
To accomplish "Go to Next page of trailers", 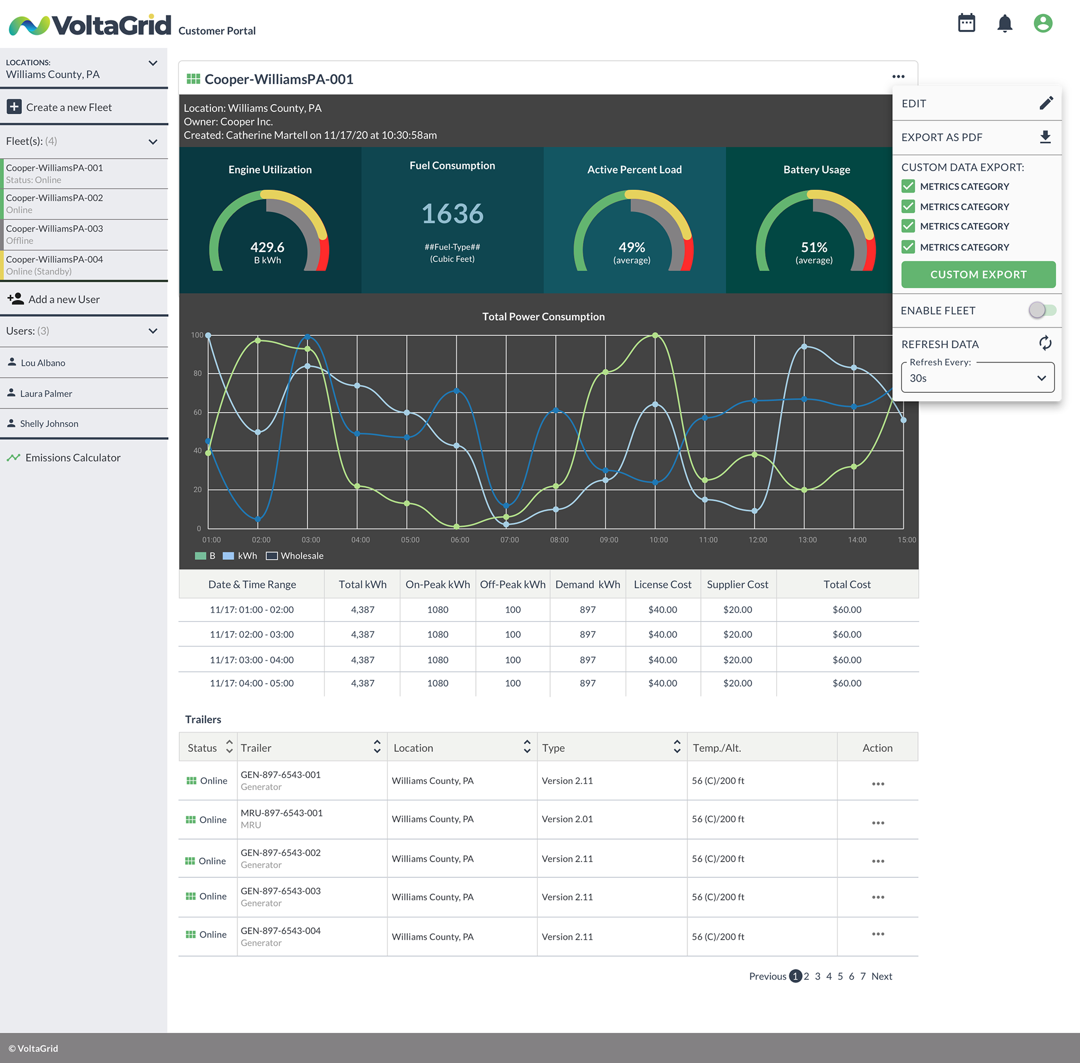I will click(881, 976).
